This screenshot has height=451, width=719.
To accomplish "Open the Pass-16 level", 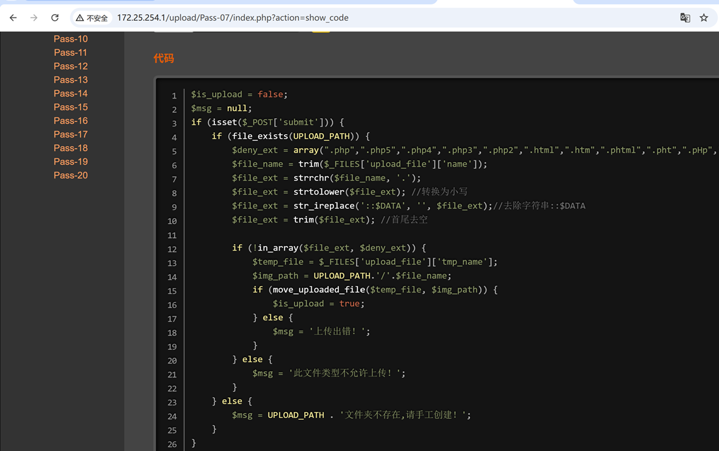I will tap(71, 121).
